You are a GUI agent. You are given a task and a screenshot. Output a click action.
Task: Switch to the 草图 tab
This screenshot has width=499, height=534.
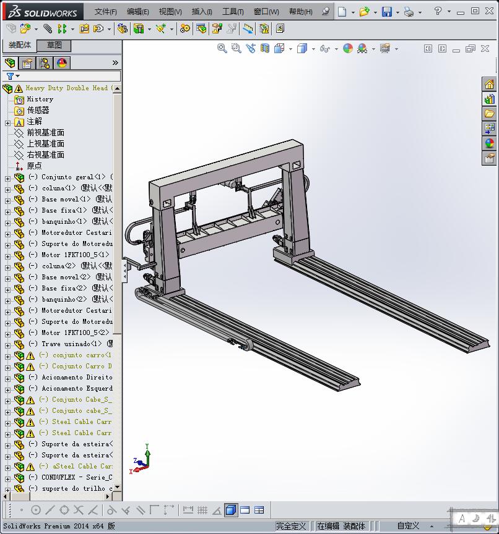54,45
